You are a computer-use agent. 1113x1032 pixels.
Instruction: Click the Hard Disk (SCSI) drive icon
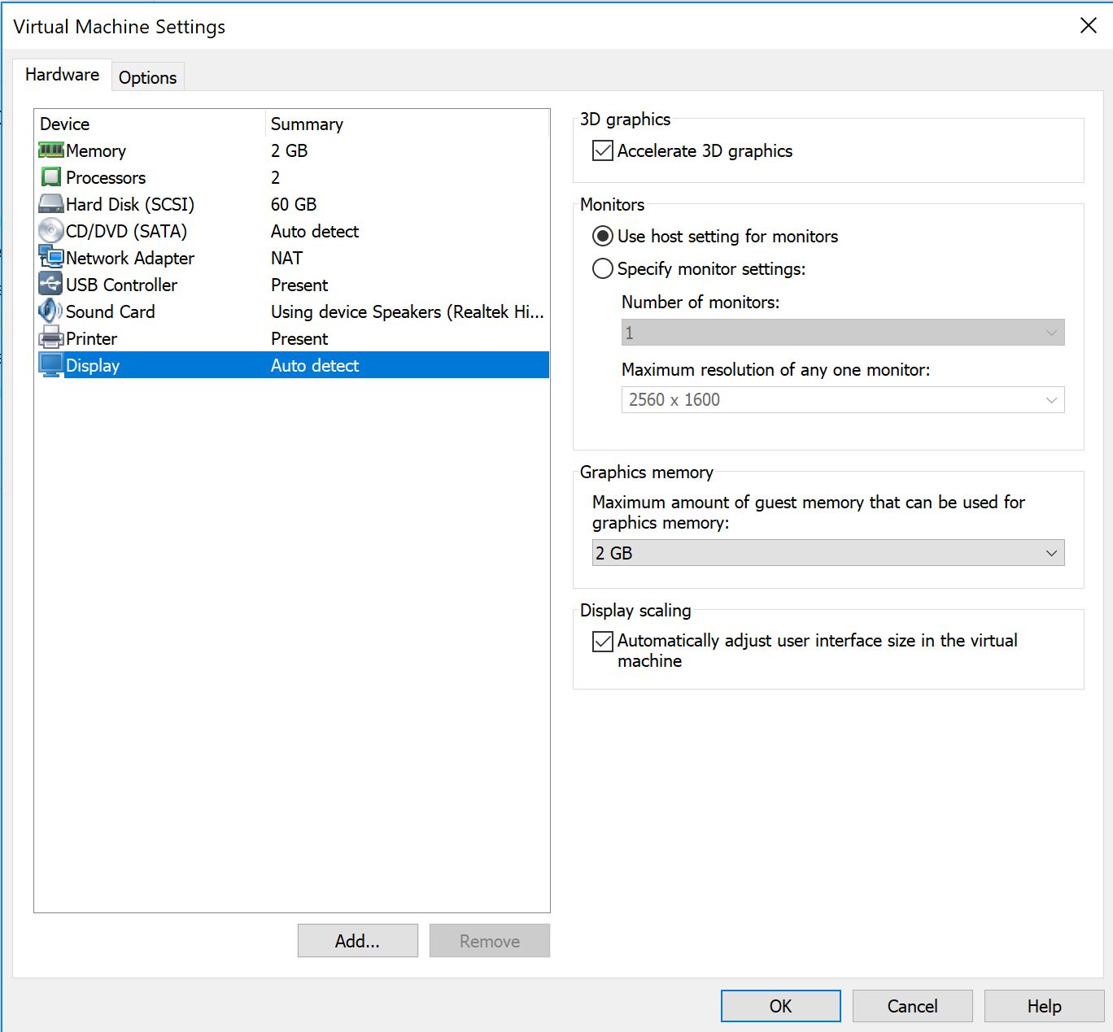click(50, 204)
